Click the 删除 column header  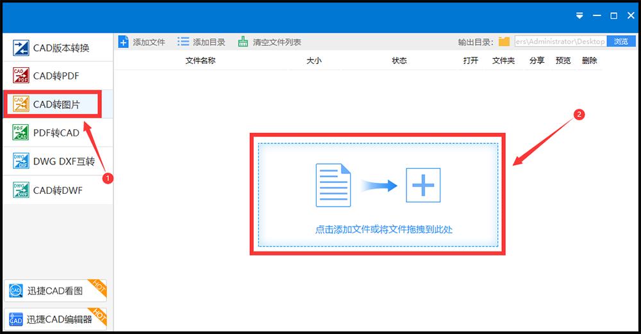[590, 60]
